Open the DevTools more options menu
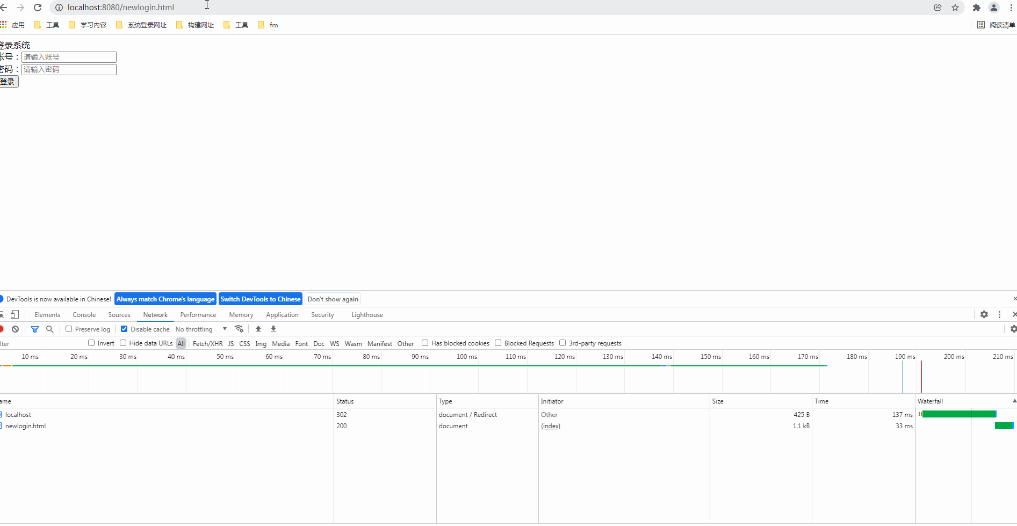This screenshot has height=526, width=1017. [999, 314]
